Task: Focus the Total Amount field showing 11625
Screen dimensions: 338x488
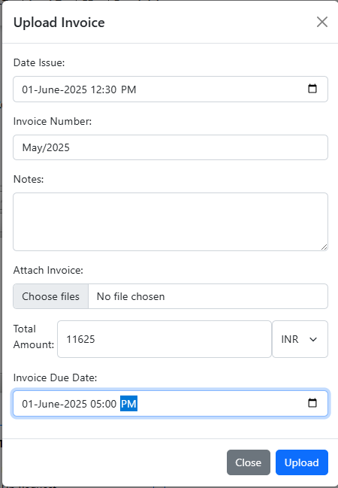Action: point(164,339)
